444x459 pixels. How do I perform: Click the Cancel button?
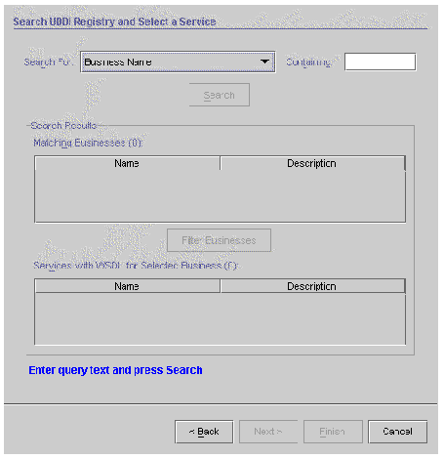coord(397,432)
